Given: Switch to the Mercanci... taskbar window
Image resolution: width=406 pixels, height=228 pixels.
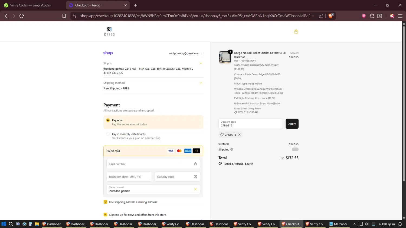Looking at the screenshot, I should pos(339,224).
